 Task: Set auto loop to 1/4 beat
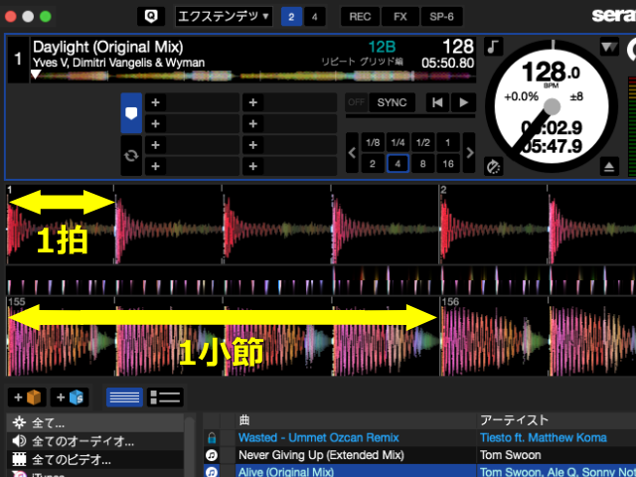[x=397, y=142]
